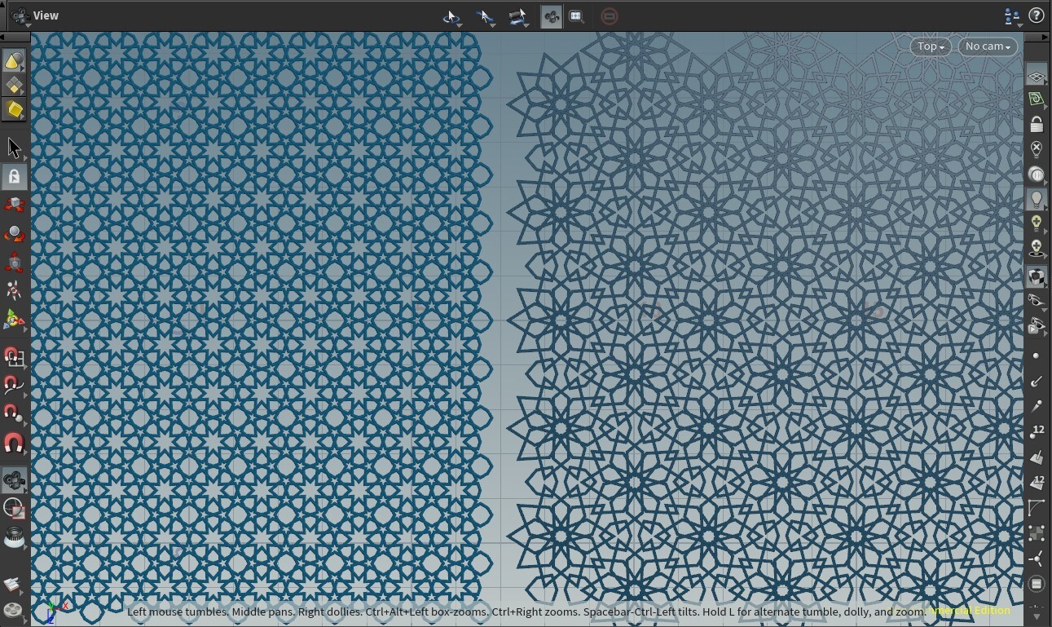Open the pane list menu icon at the top right

point(1010,15)
